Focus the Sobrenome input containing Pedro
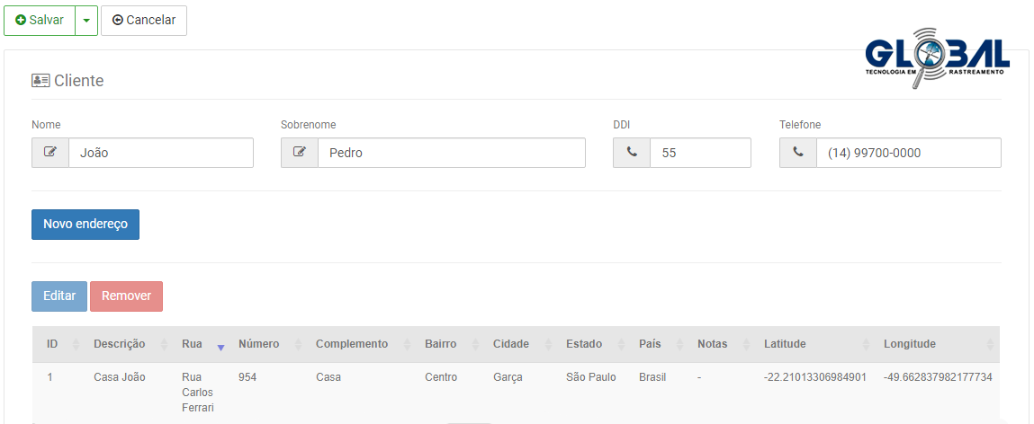Image resolution: width=1034 pixels, height=424 pixels. tap(450, 153)
